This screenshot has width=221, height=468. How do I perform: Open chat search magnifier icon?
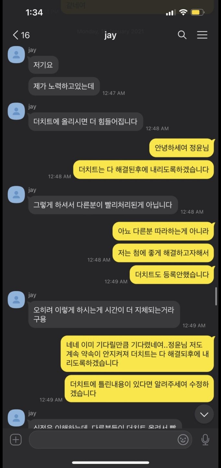pos(182,35)
